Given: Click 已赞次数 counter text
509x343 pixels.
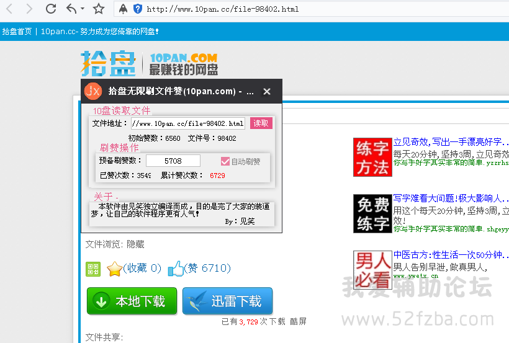Looking at the screenshot, I should (x=125, y=176).
